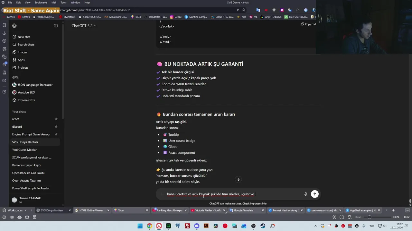Click the Reset zoom button
The width and height of the screenshot is (412, 231).
coord(358,217)
